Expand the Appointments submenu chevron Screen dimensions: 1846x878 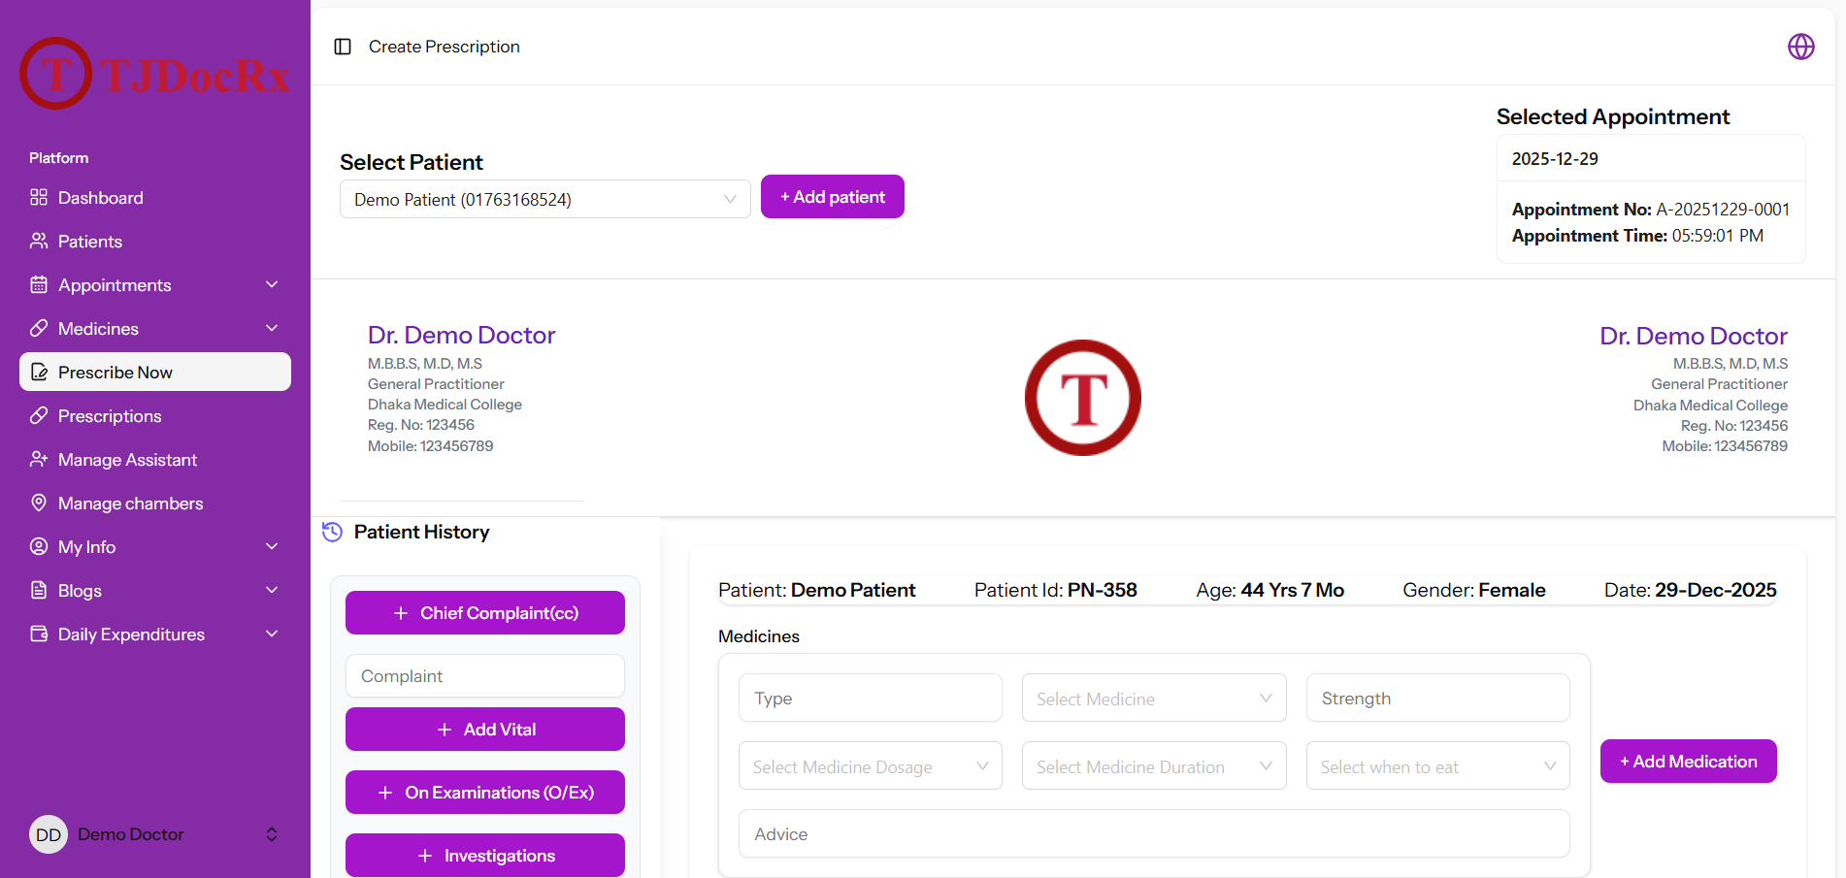[x=272, y=284]
